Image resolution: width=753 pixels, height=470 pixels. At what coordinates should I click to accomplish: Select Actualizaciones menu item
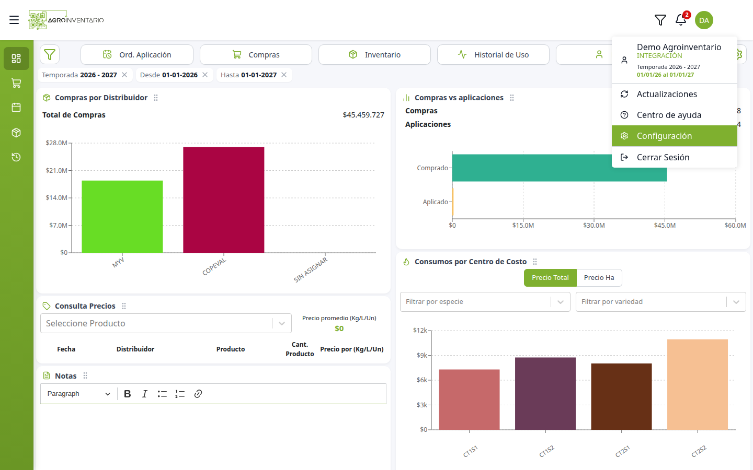(x=675, y=94)
